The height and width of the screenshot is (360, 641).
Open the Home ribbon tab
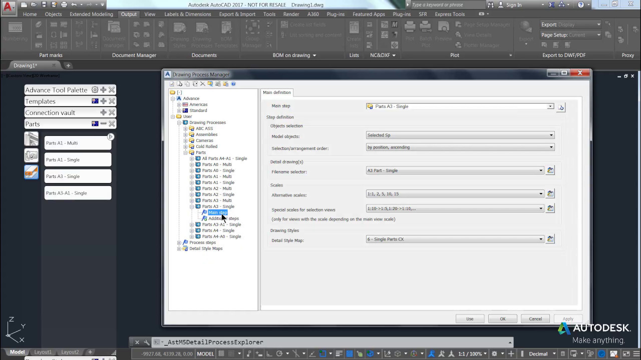[x=30, y=14]
